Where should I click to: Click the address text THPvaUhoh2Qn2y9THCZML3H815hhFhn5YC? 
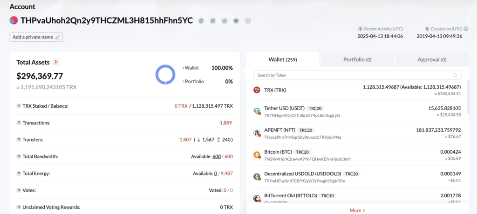pos(107,20)
